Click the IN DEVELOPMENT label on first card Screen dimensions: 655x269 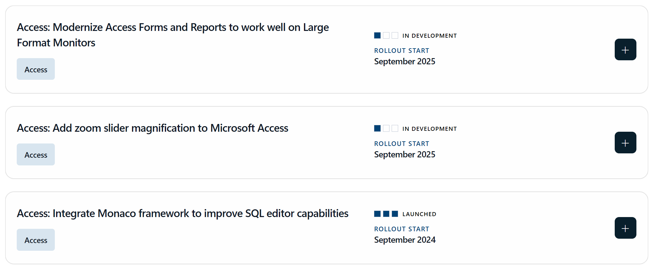point(429,36)
